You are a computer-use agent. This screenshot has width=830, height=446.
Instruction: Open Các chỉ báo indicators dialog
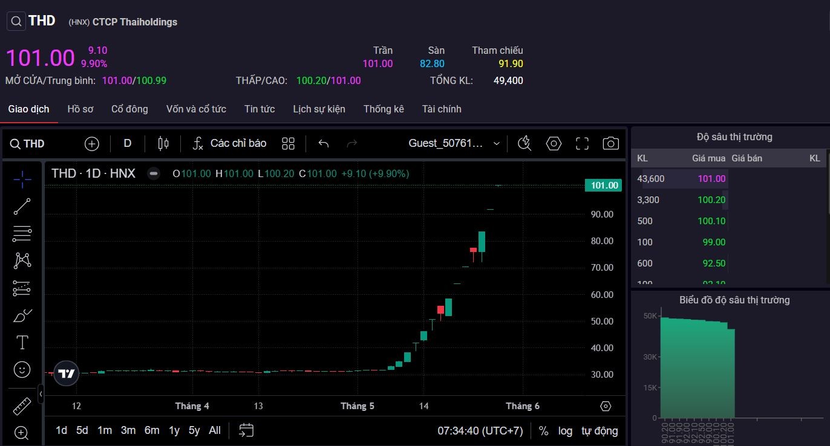coord(229,144)
